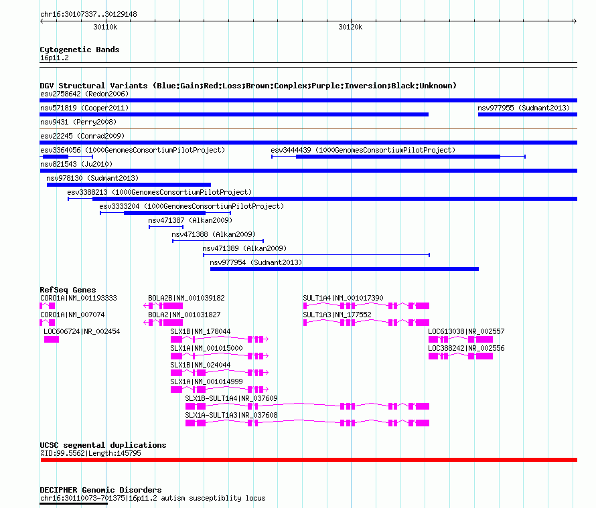The height and width of the screenshot is (508, 596).
Task: Select gene label LOC613038|NR_002557
Action: 466,332
